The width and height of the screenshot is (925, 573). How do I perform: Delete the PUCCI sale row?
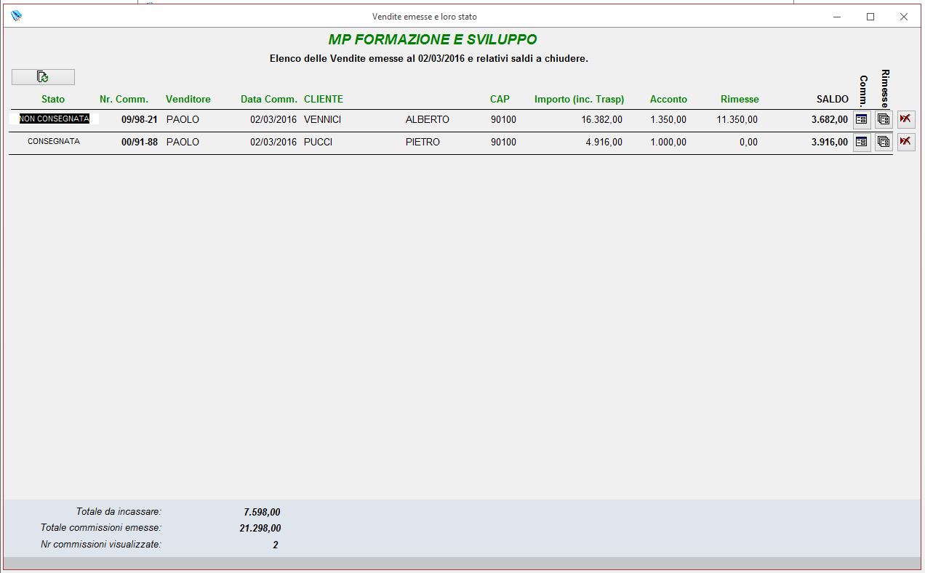905,142
